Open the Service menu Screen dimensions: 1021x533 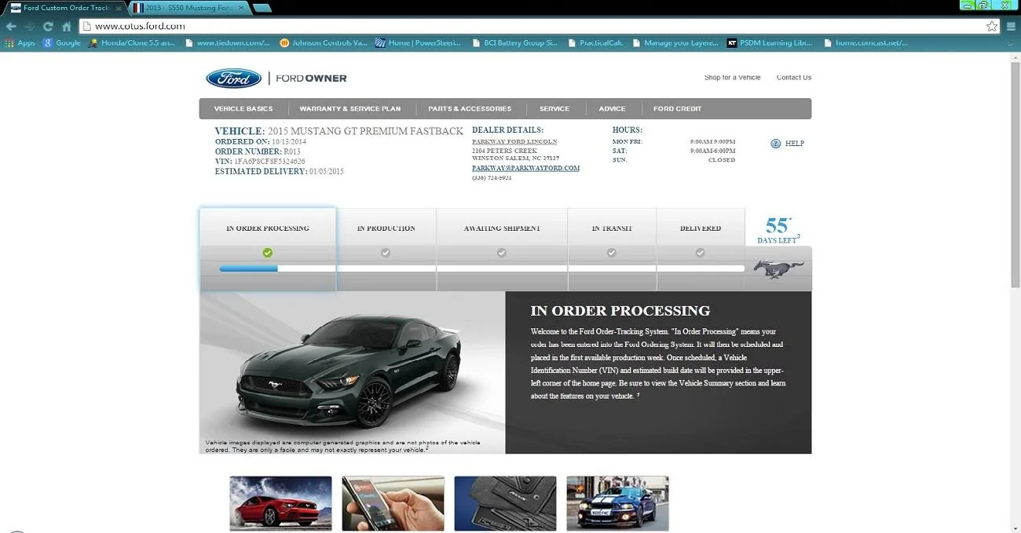[x=554, y=108]
